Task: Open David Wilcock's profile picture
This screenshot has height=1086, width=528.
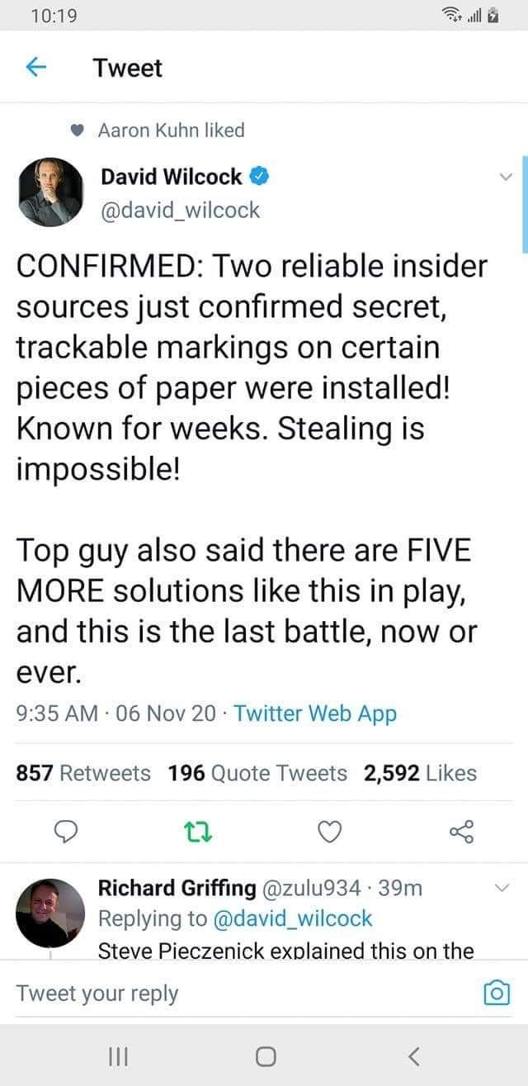Action: [50, 192]
